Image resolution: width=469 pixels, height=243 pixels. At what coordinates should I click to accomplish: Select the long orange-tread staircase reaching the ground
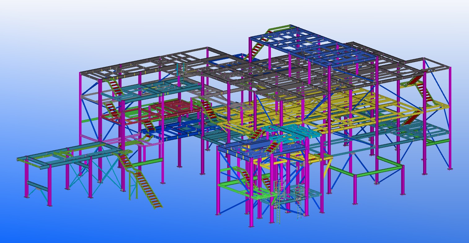pyautogui.click(x=149, y=188)
